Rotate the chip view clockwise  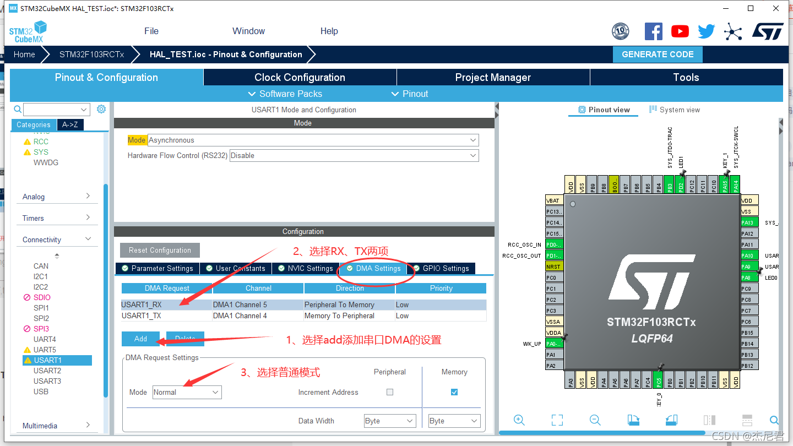pyautogui.click(x=633, y=420)
